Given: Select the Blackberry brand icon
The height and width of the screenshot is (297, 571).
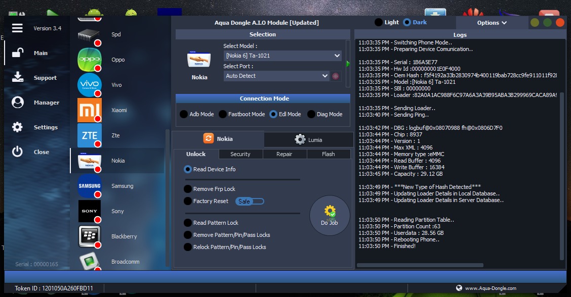Looking at the screenshot, I should click(89, 236).
